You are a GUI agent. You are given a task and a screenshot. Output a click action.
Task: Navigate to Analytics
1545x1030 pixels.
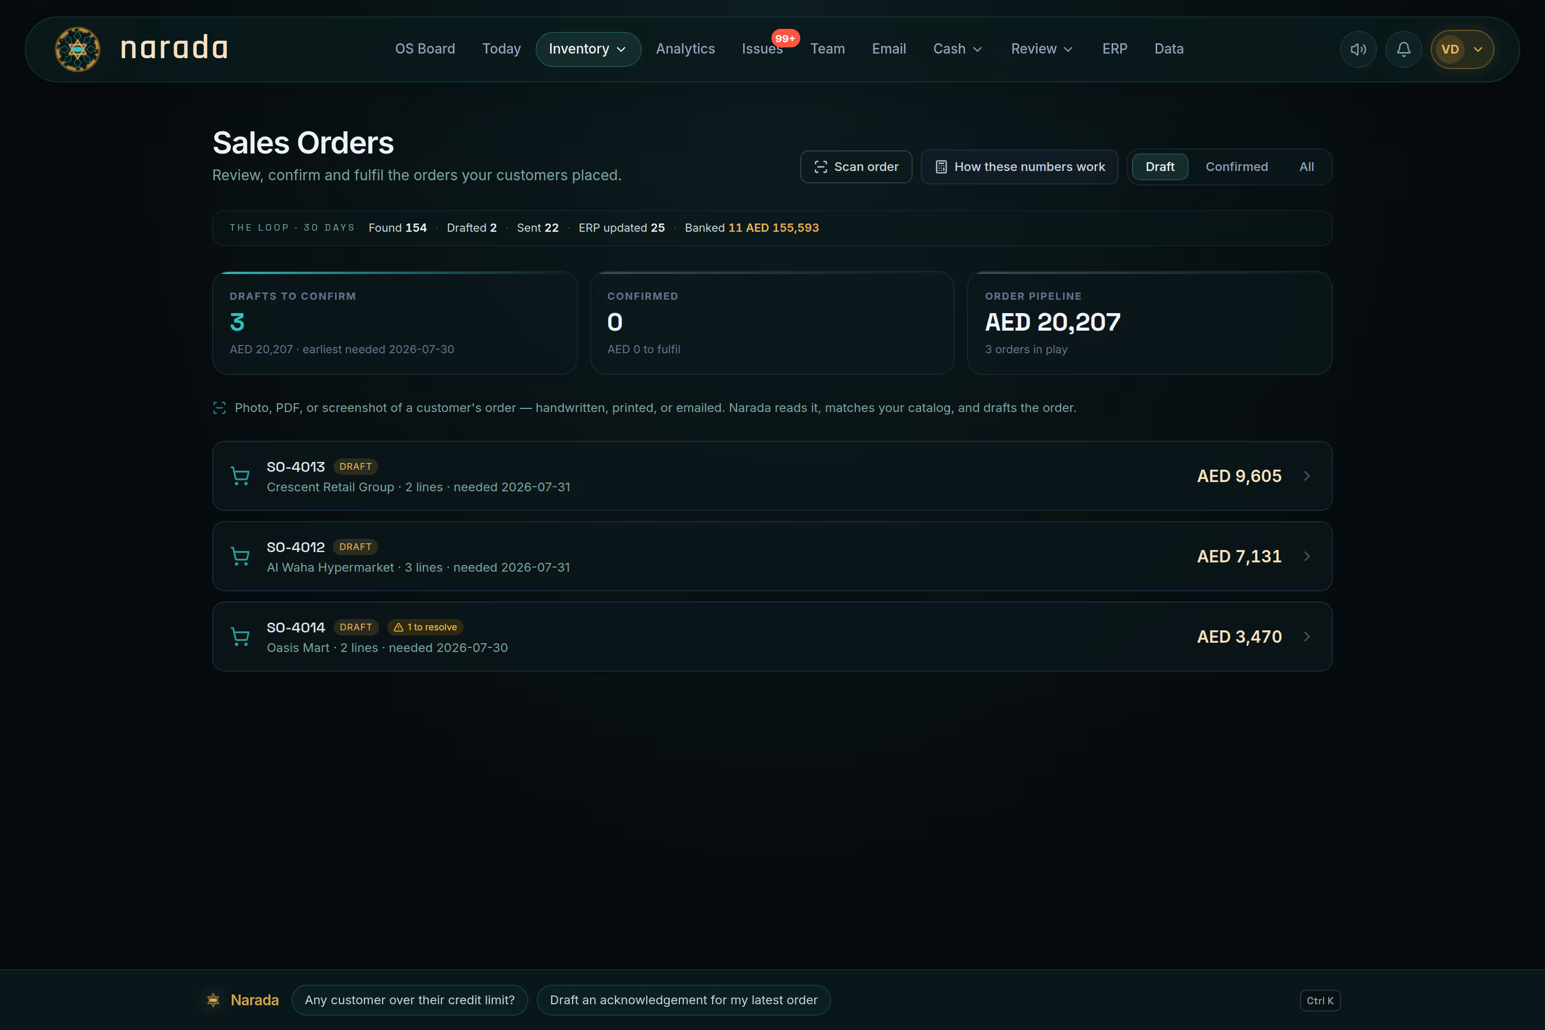click(x=685, y=49)
